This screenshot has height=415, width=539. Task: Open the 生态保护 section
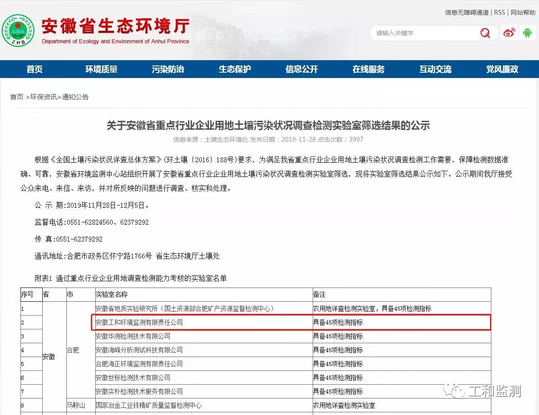[x=235, y=69]
